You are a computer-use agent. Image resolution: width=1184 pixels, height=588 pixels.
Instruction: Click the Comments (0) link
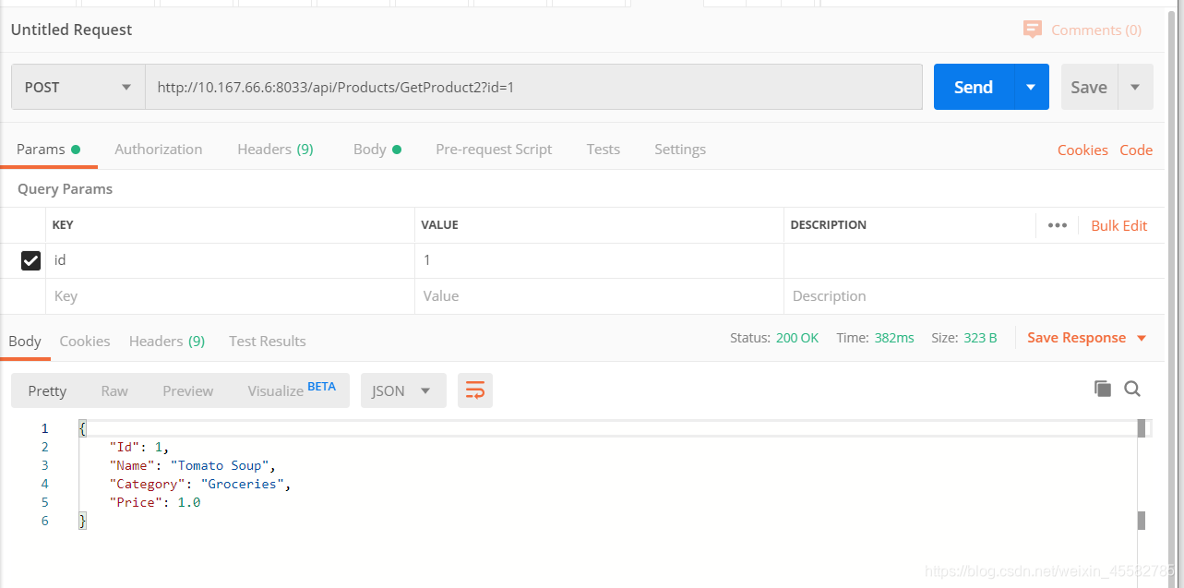[1096, 30]
